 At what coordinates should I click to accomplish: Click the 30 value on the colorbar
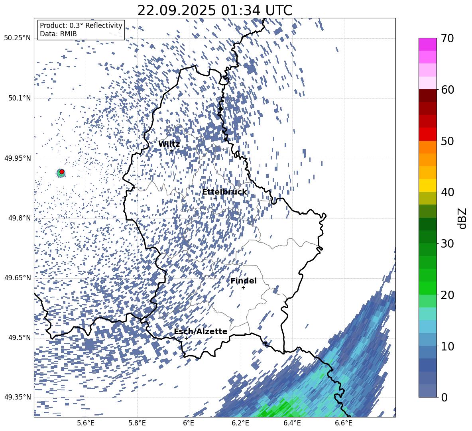coord(447,244)
